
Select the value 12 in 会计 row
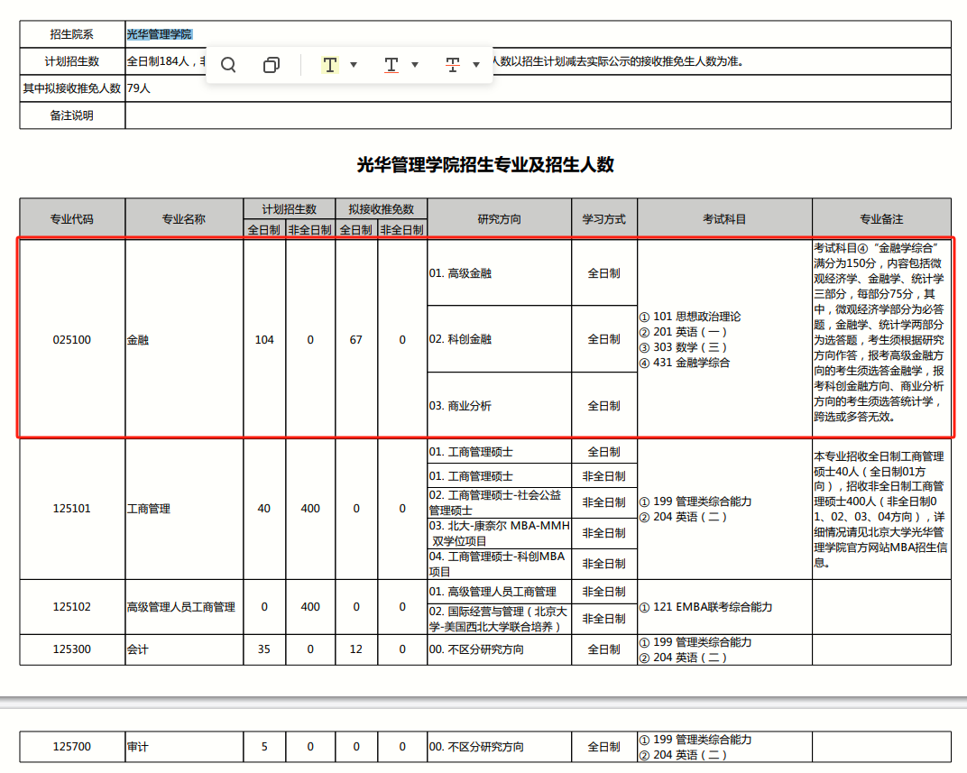[355, 649]
